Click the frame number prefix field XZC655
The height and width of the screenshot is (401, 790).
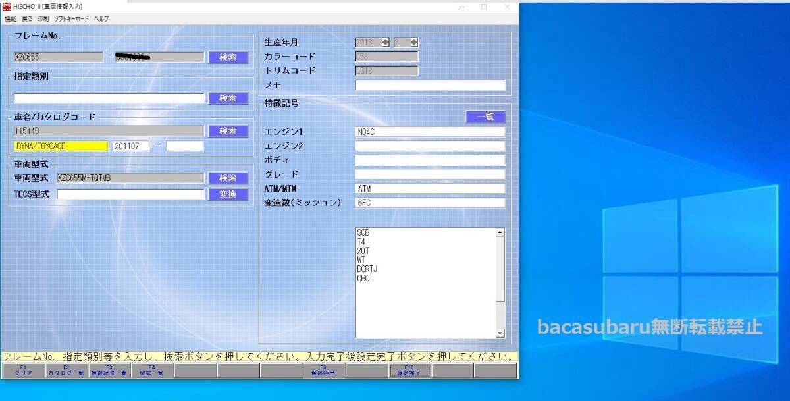click(x=58, y=57)
